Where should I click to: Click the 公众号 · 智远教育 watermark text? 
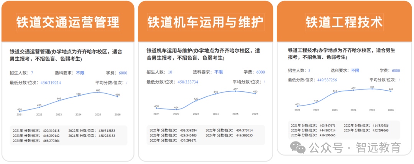[x=355, y=148]
